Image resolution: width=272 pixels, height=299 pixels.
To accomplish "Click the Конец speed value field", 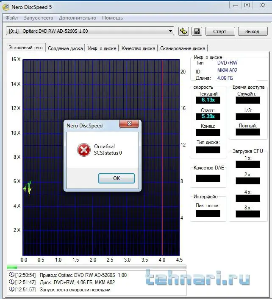I will click(x=208, y=133).
